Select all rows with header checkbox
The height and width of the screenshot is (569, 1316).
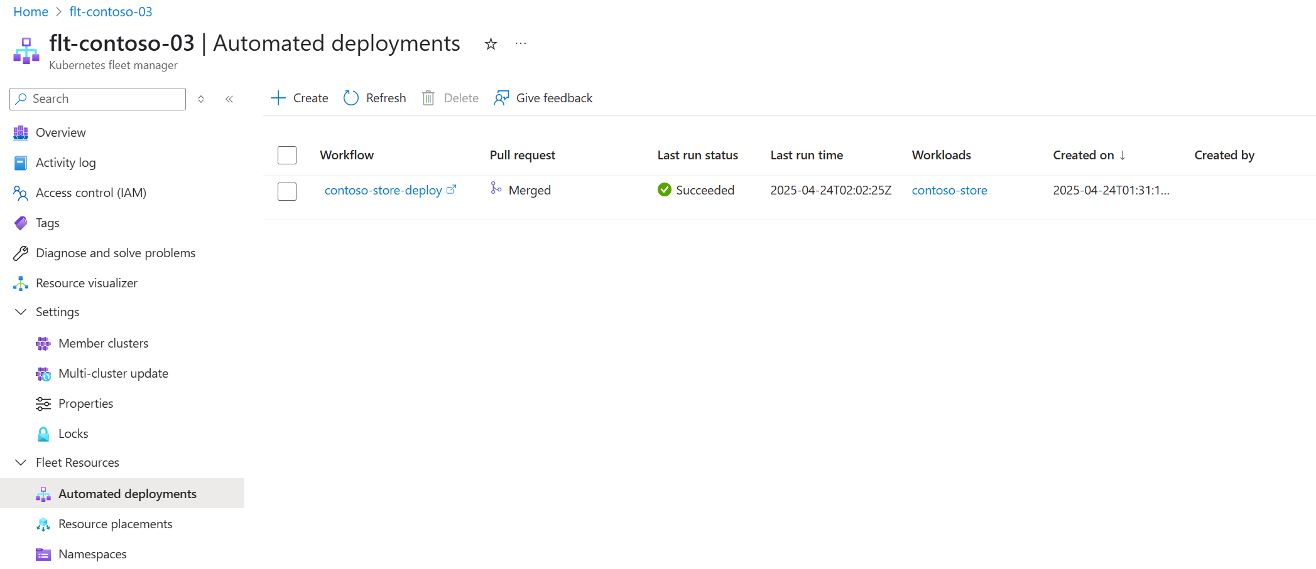click(287, 155)
